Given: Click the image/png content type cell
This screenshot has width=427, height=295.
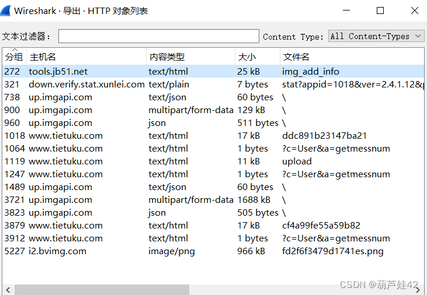Looking at the screenshot, I should click(x=172, y=251).
